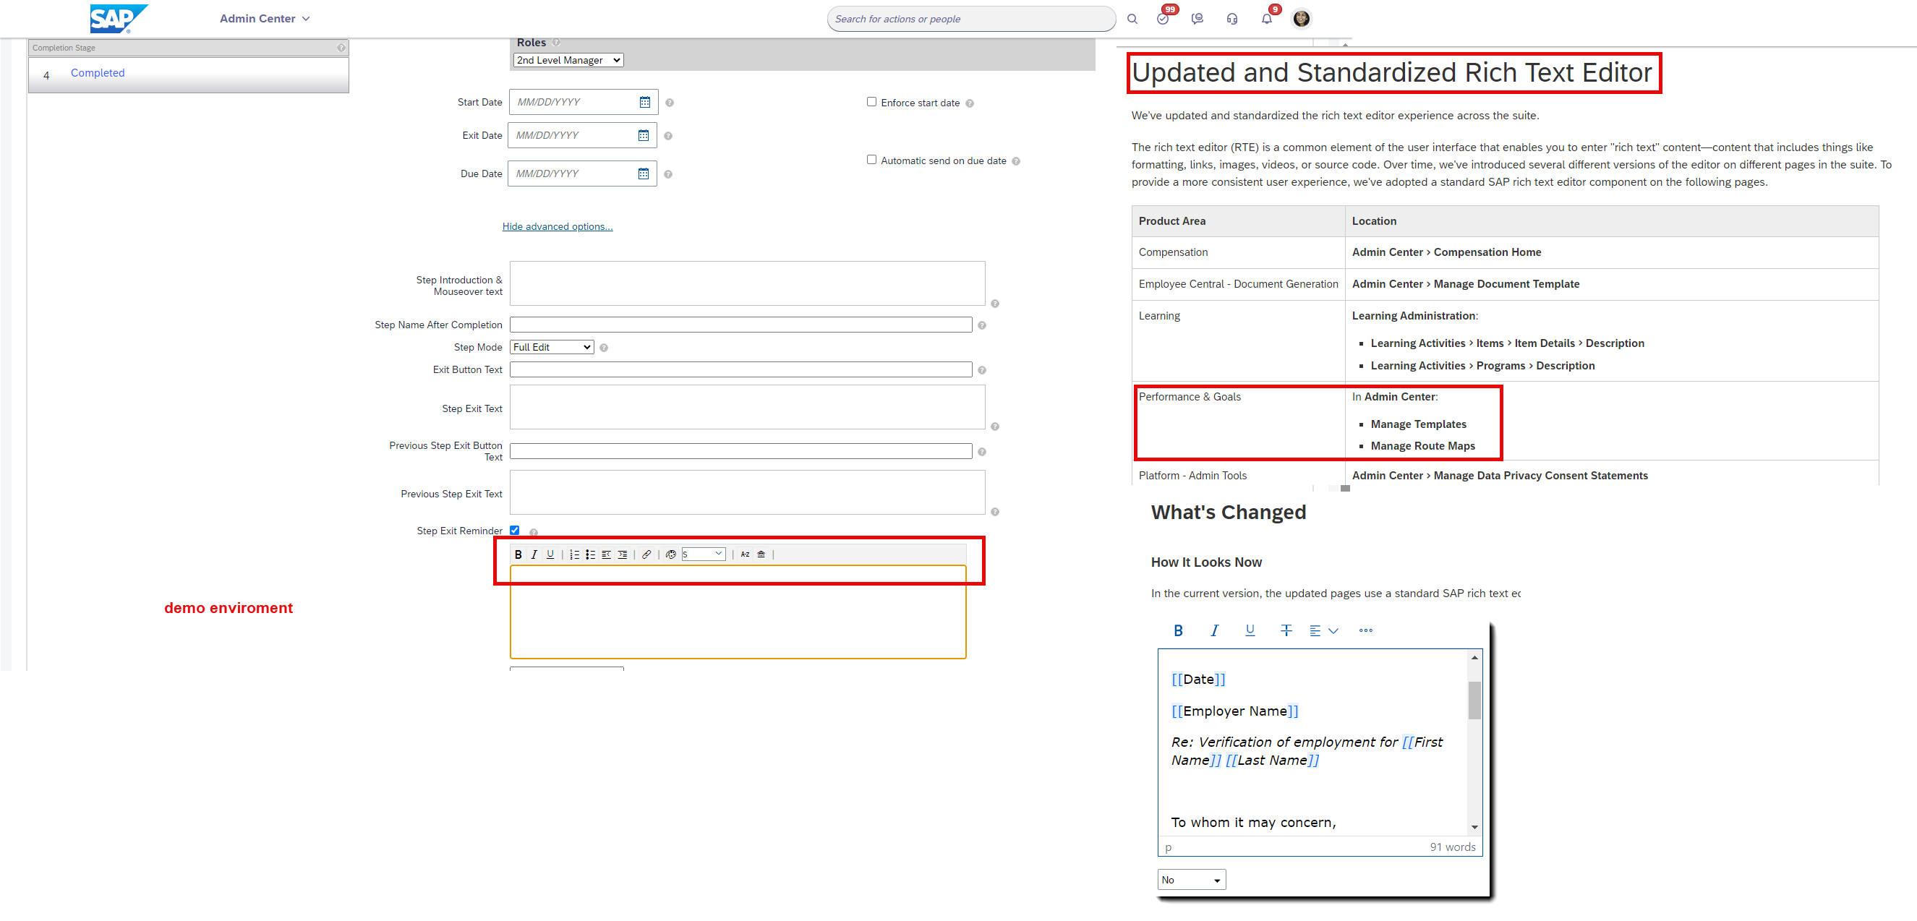Click help icon next to Step Mode

604,348
